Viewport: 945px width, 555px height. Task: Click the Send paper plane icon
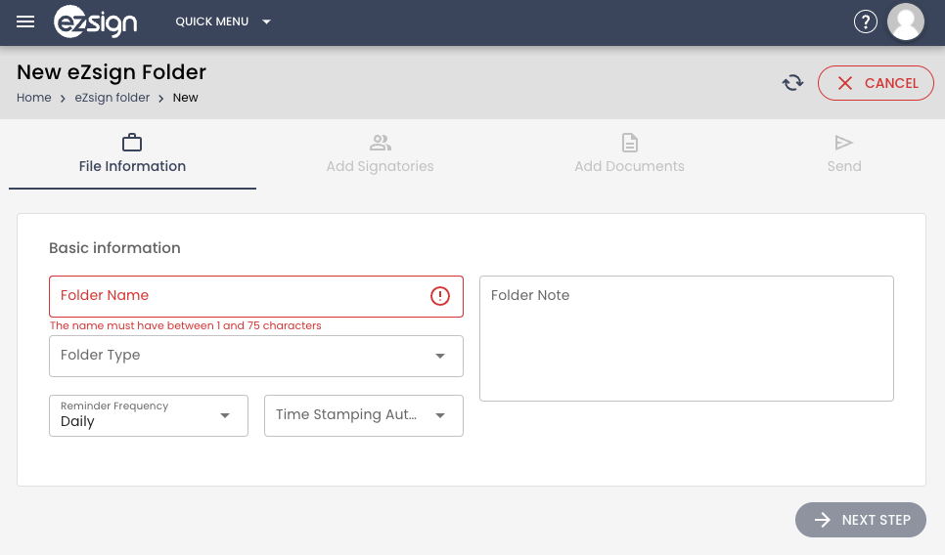[x=843, y=143]
